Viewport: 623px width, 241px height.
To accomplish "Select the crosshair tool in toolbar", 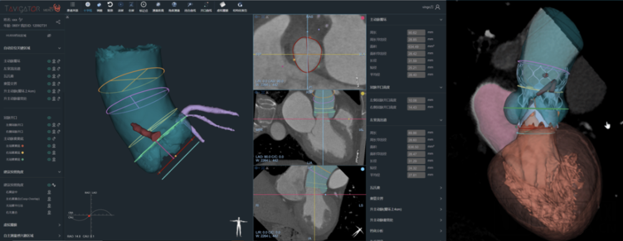I will (x=87, y=4).
